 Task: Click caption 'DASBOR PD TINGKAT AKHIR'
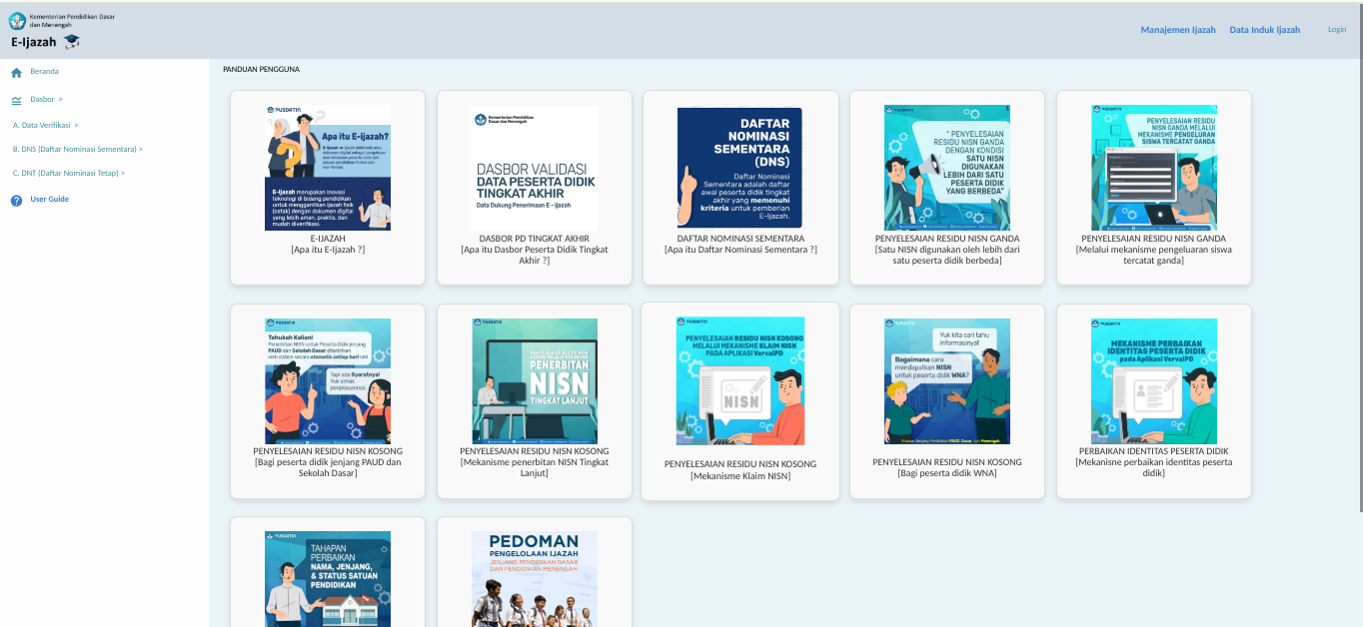[535, 239]
